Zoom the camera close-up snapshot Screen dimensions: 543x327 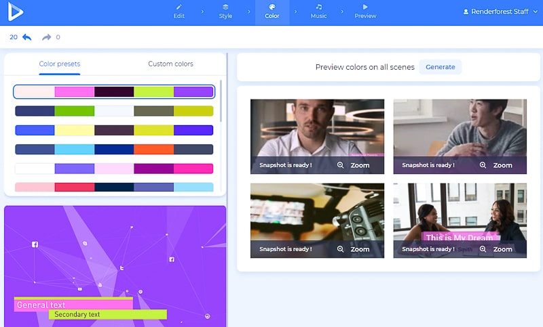click(353, 249)
